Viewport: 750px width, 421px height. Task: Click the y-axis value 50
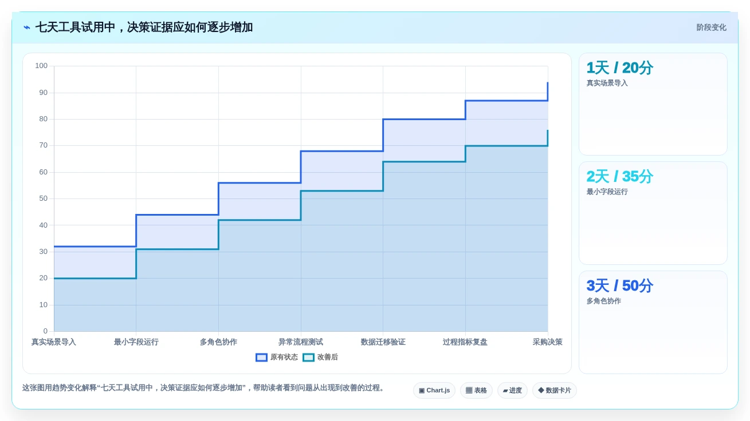point(43,198)
